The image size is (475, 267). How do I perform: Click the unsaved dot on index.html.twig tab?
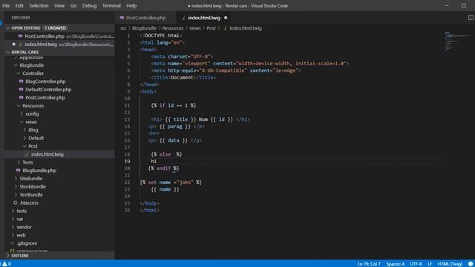tap(226, 18)
